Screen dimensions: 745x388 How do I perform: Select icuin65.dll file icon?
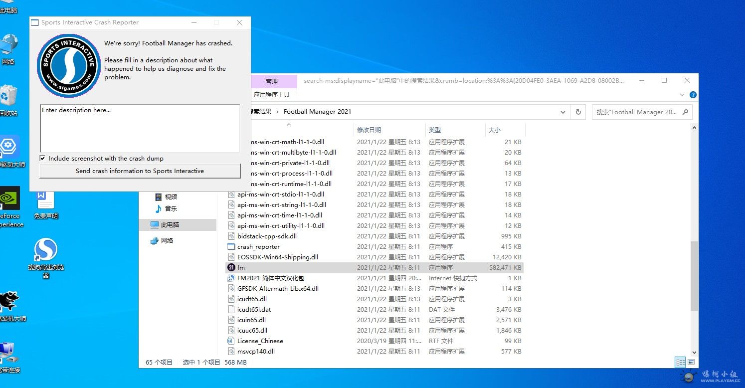coord(231,320)
